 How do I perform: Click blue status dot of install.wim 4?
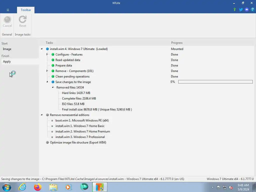(x=47, y=49)
